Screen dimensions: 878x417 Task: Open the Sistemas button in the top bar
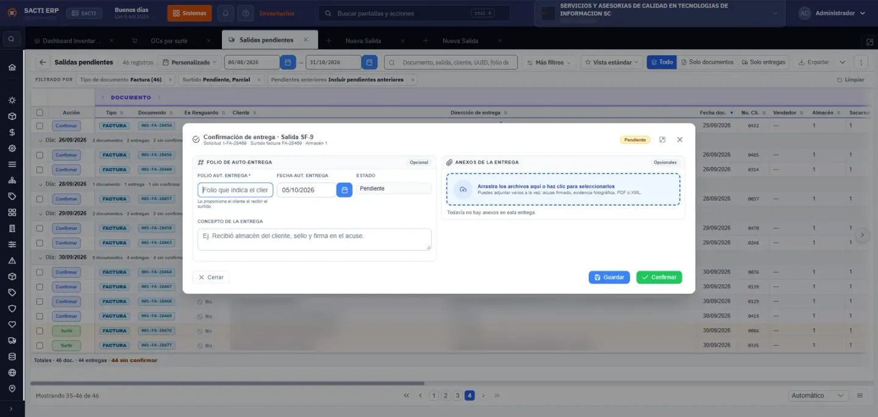click(190, 13)
